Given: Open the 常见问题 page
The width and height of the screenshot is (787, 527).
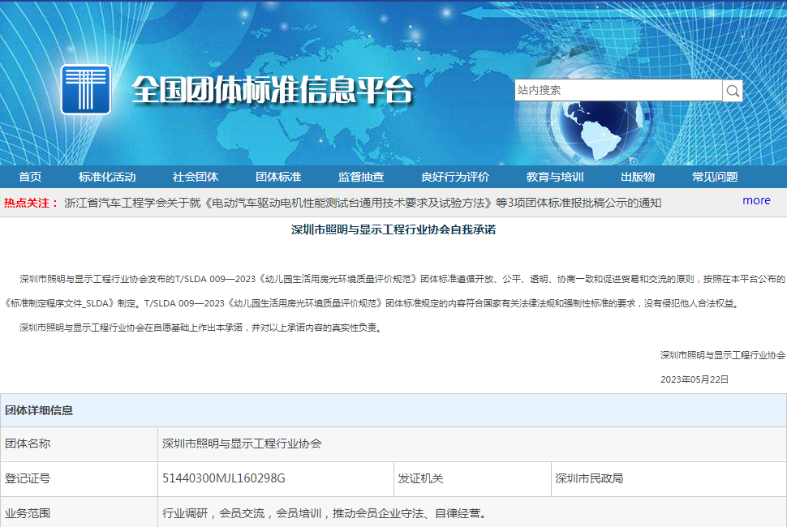Looking at the screenshot, I should [x=715, y=177].
